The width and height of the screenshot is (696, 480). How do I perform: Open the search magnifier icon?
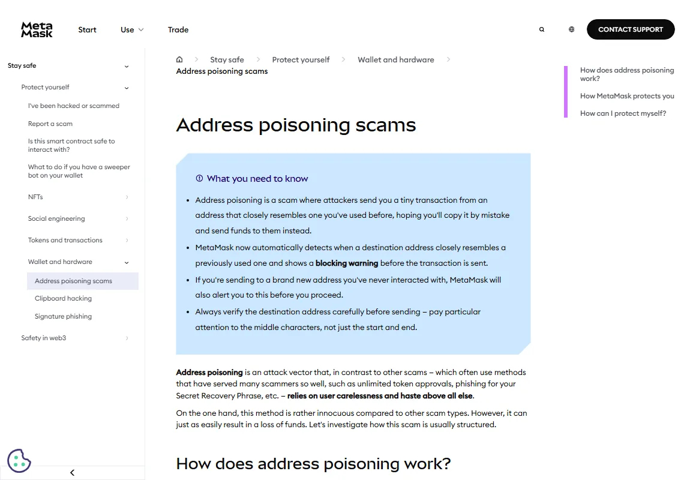click(x=542, y=29)
